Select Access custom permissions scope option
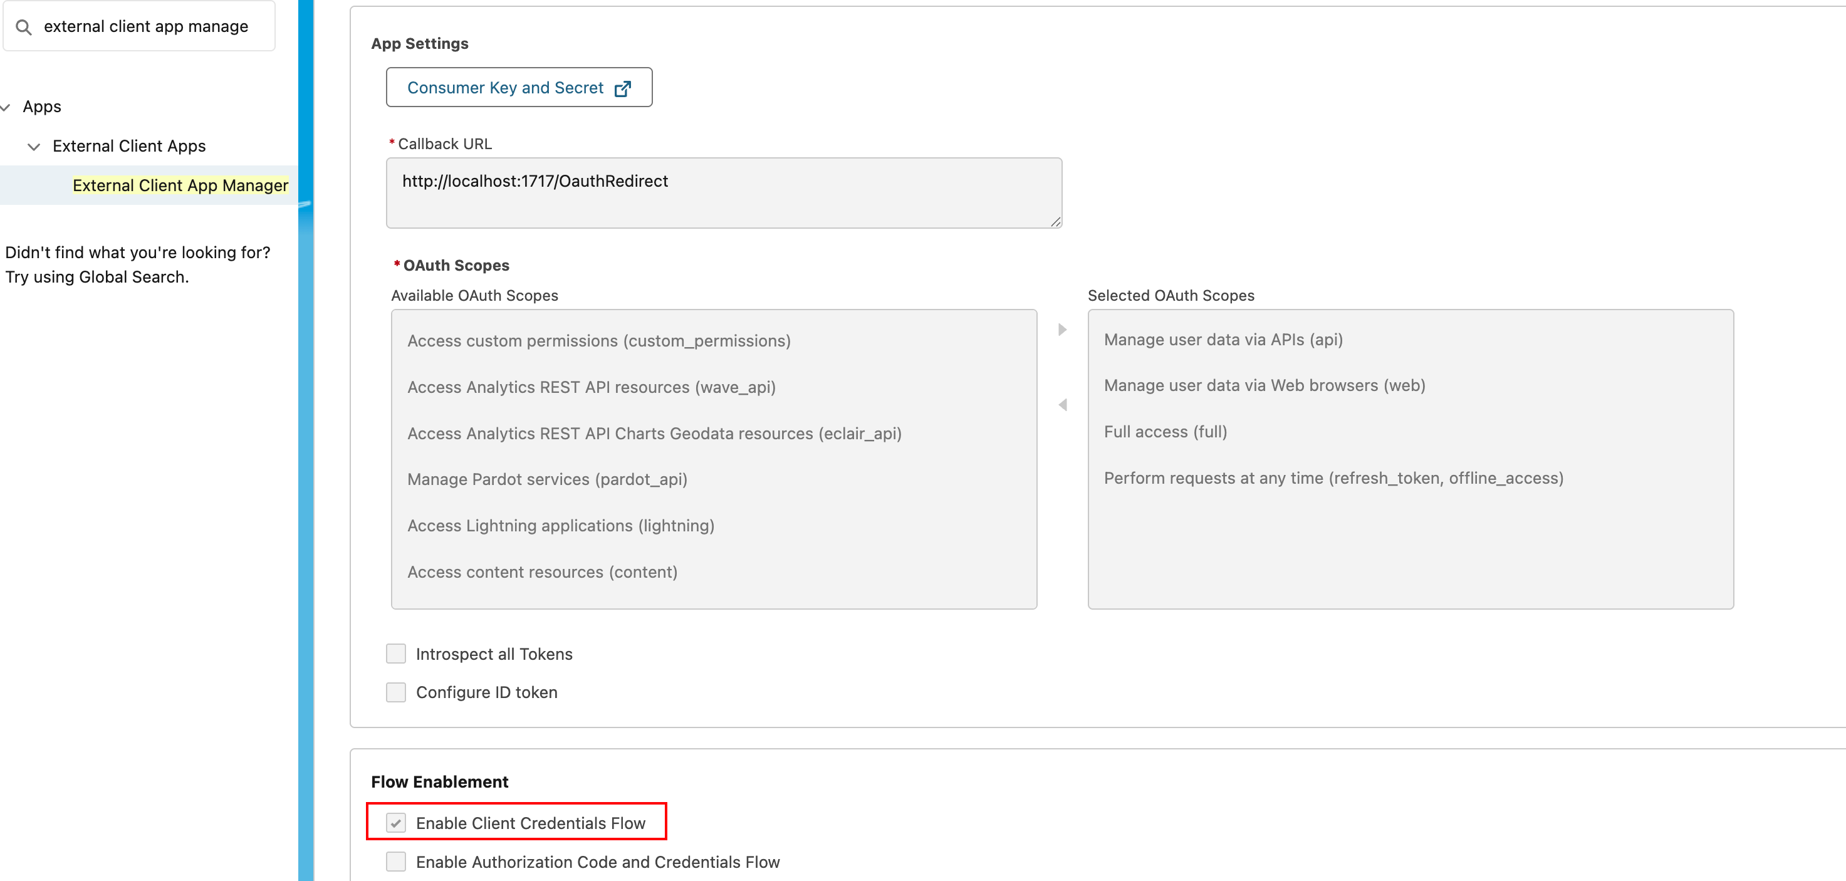 [598, 341]
